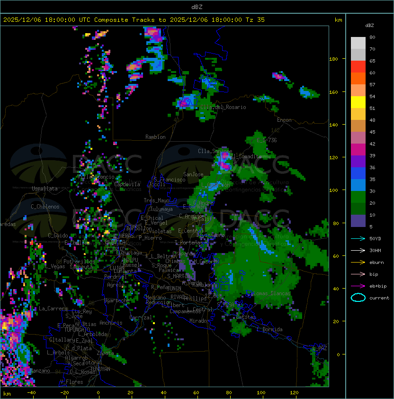Select the light blue 35–30 dBZ swatch
Image resolution: width=394 pixels, height=399 pixels.
(x=358, y=185)
